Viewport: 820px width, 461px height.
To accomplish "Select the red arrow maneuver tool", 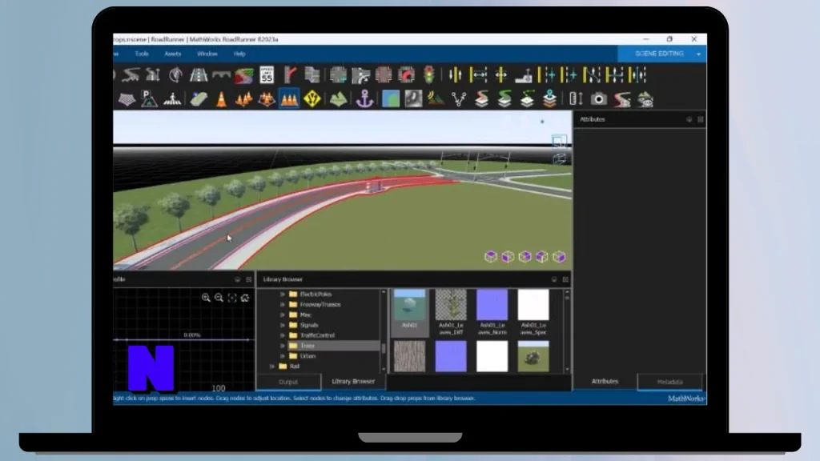I will (x=406, y=75).
